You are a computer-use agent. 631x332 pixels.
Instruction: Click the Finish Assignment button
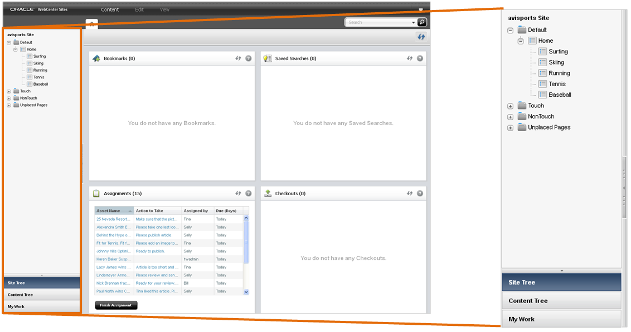coord(117,305)
